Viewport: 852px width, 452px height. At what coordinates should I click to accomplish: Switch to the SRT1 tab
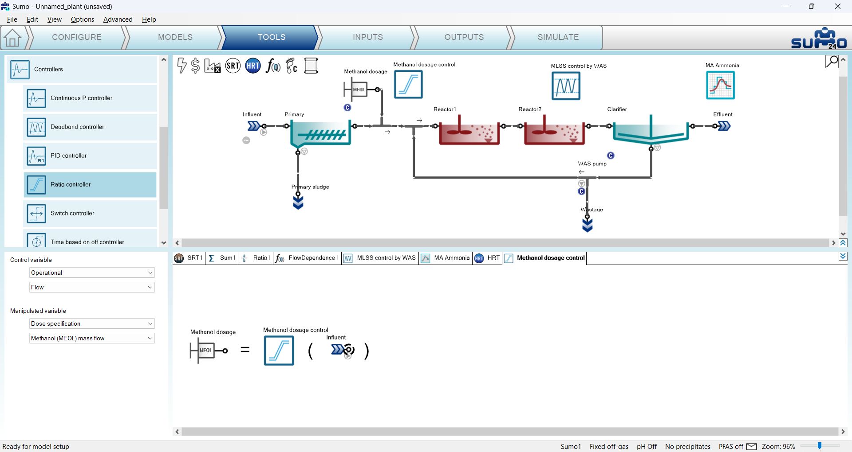coord(189,258)
